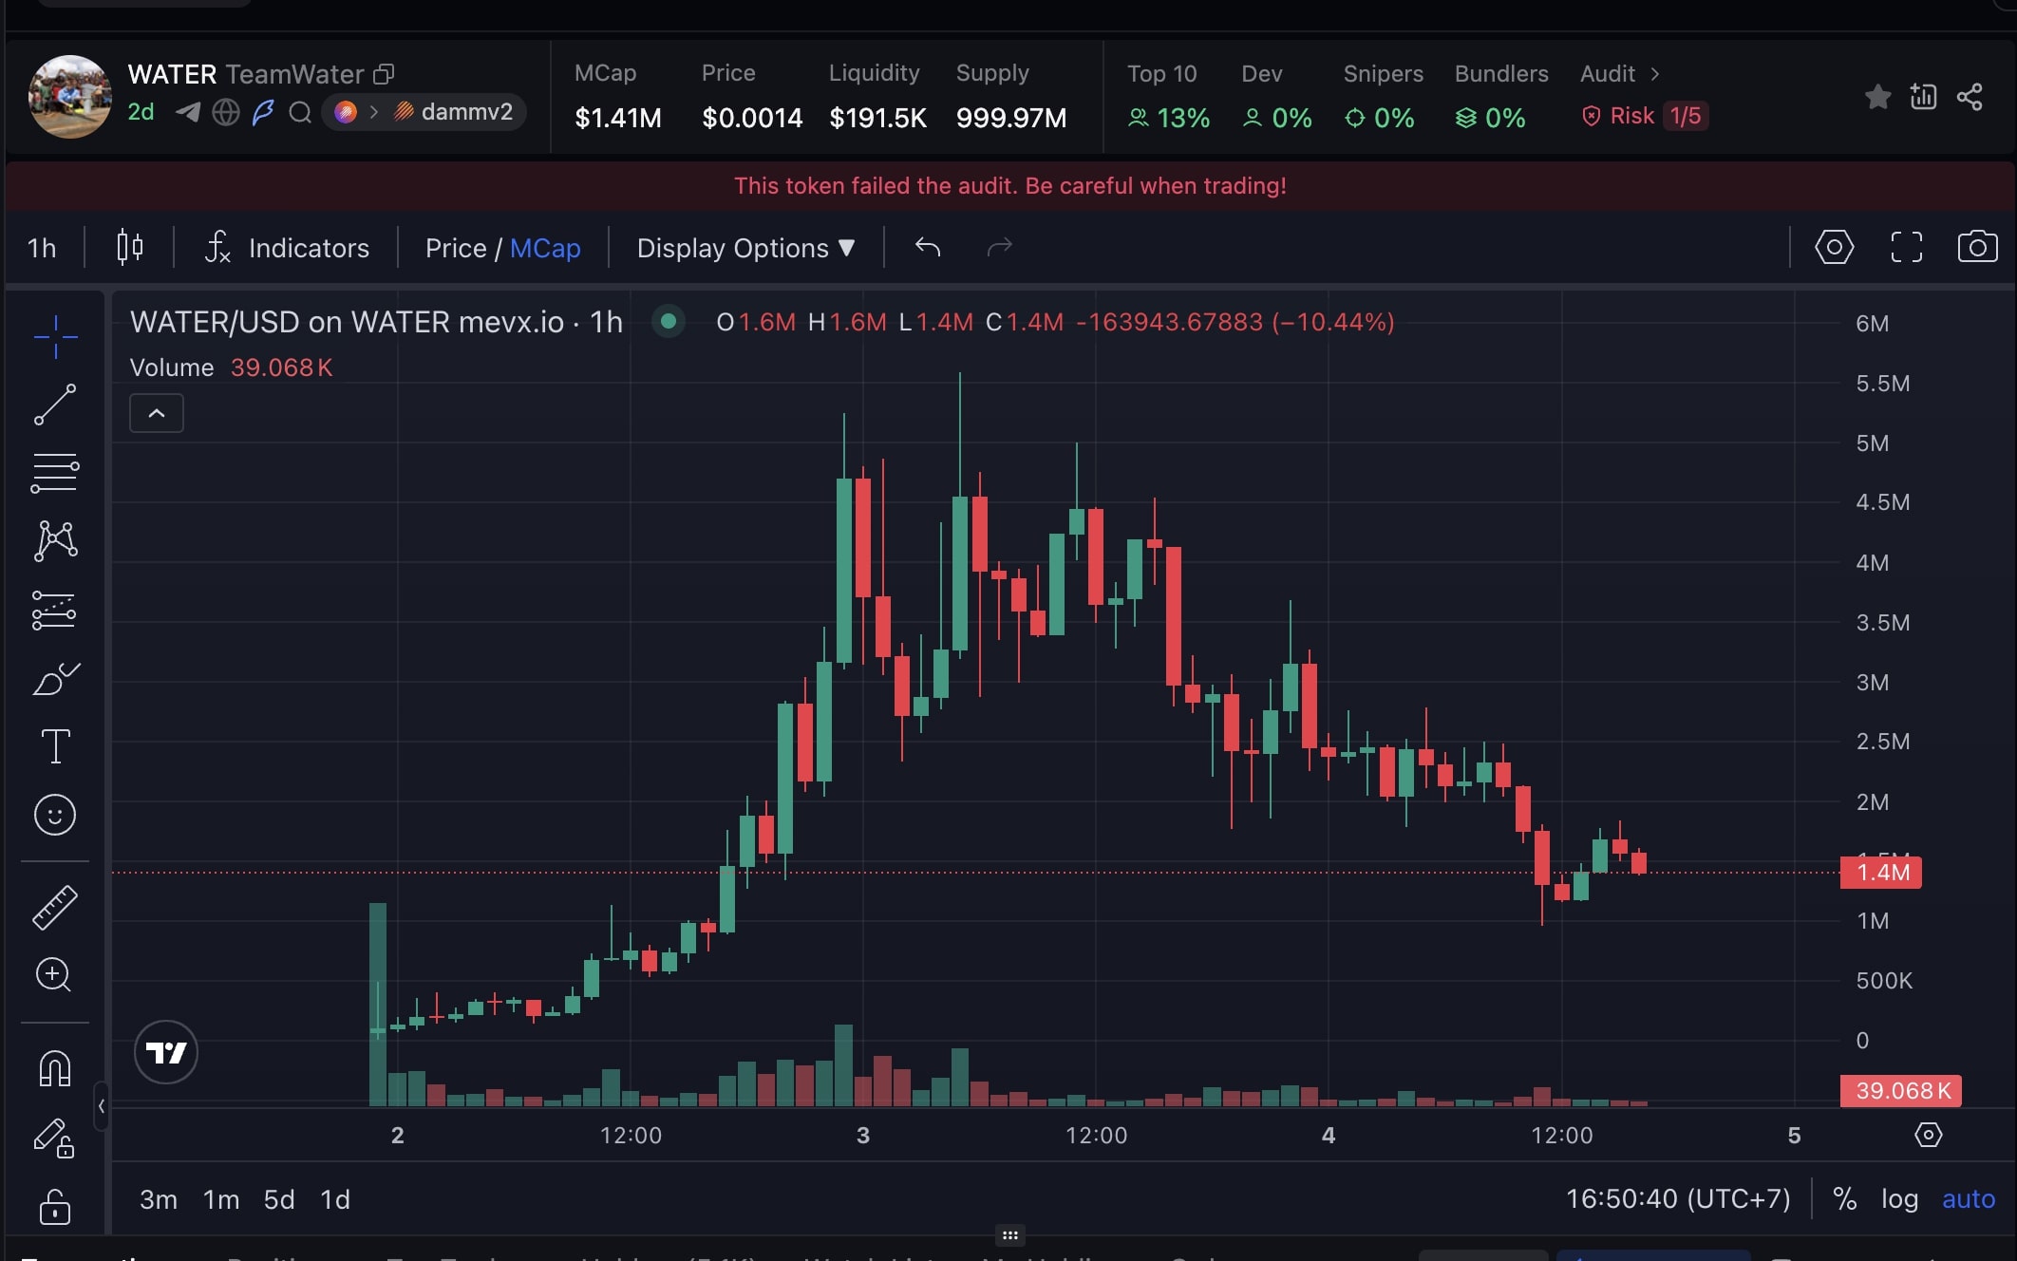The width and height of the screenshot is (2017, 1261).
Task: Copy the TeamWater token address
Action: [x=384, y=74]
